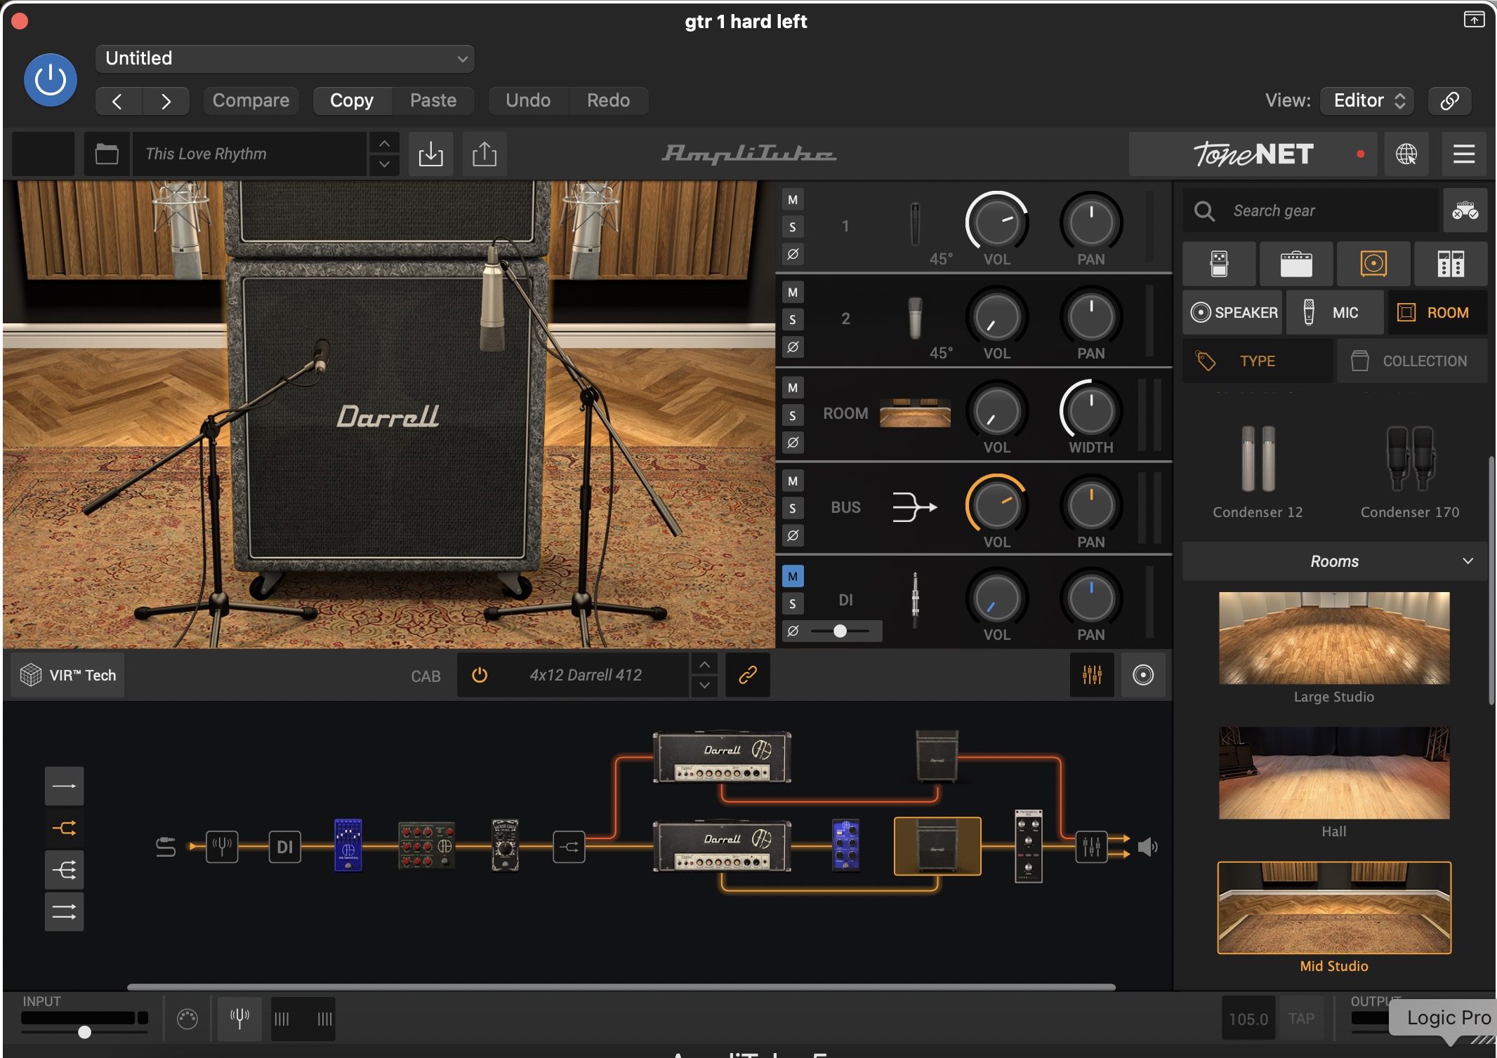Switch to the COLLECTION tab
This screenshot has height=1058, width=1497.
coord(1411,361)
